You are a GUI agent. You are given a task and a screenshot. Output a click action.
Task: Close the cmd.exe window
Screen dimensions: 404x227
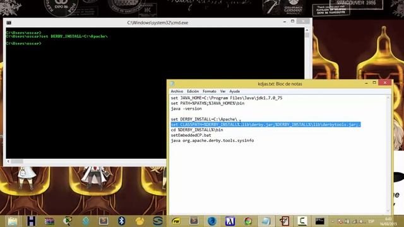click(x=303, y=21)
